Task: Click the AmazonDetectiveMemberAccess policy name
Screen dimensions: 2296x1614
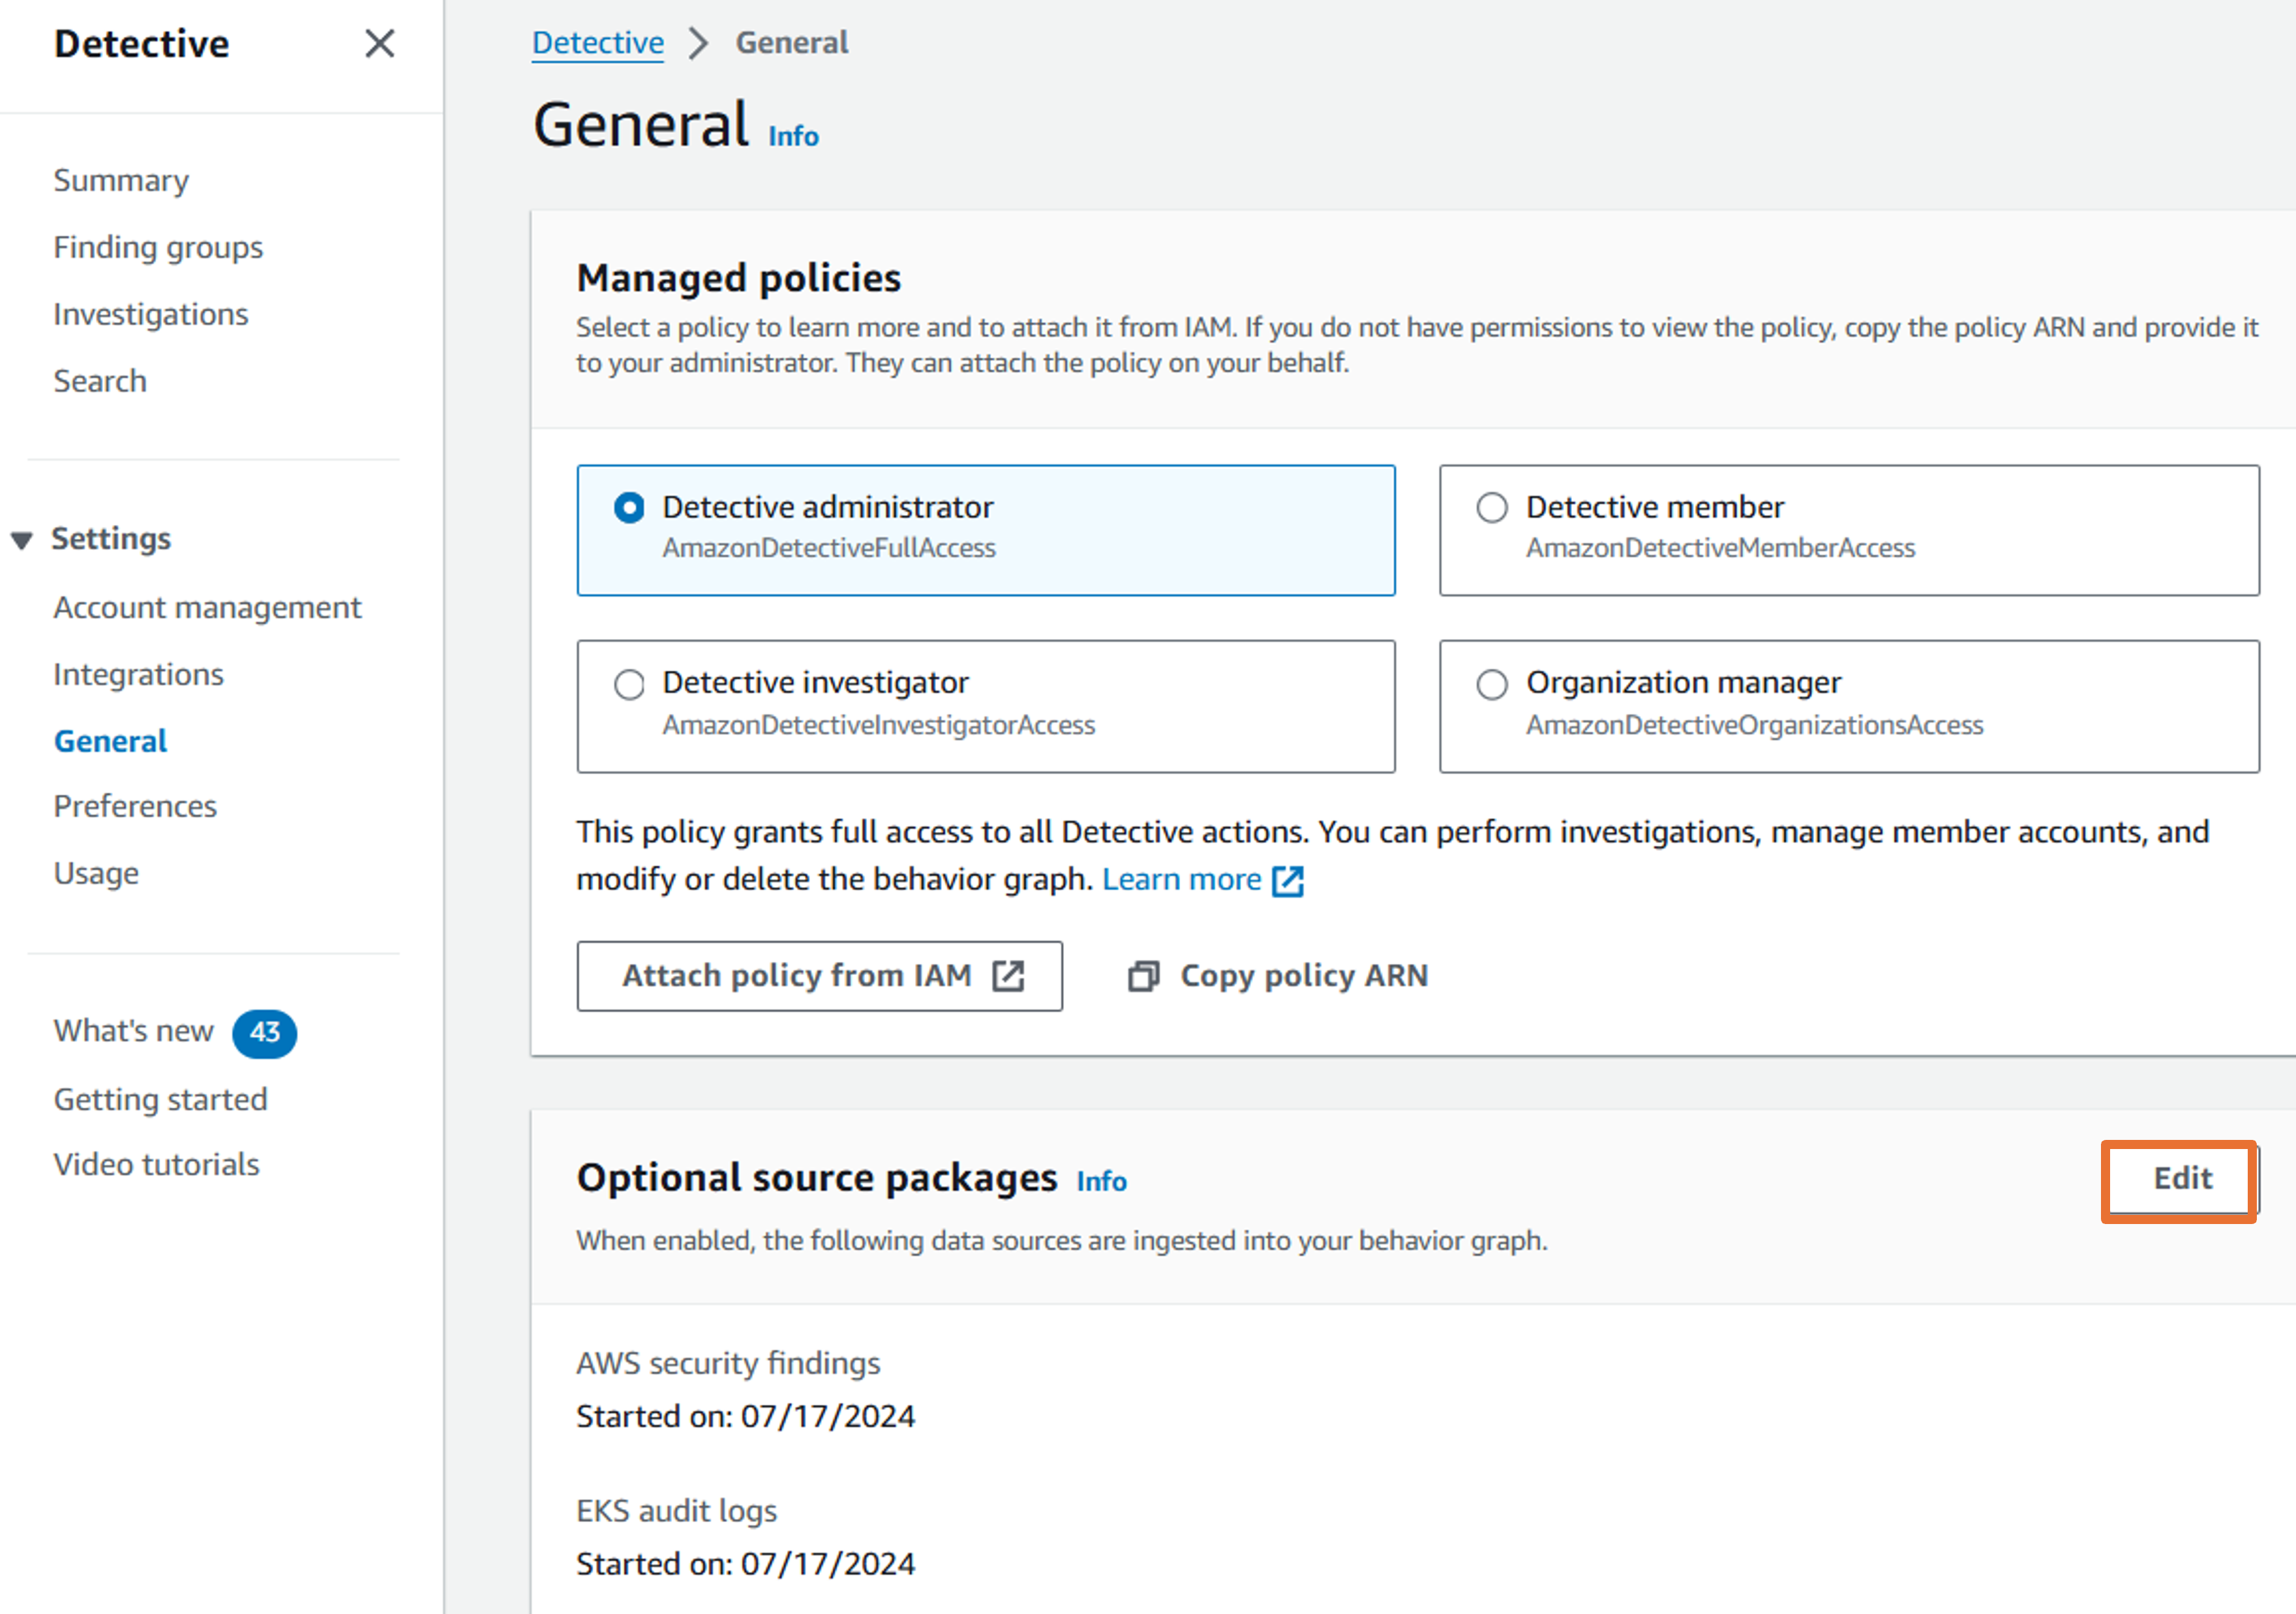Action: (x=1719, y=548)
